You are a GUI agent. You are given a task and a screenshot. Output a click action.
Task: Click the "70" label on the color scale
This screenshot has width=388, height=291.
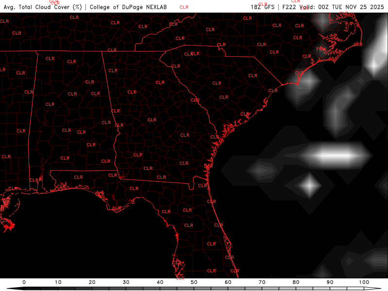(x=262, y=282)
